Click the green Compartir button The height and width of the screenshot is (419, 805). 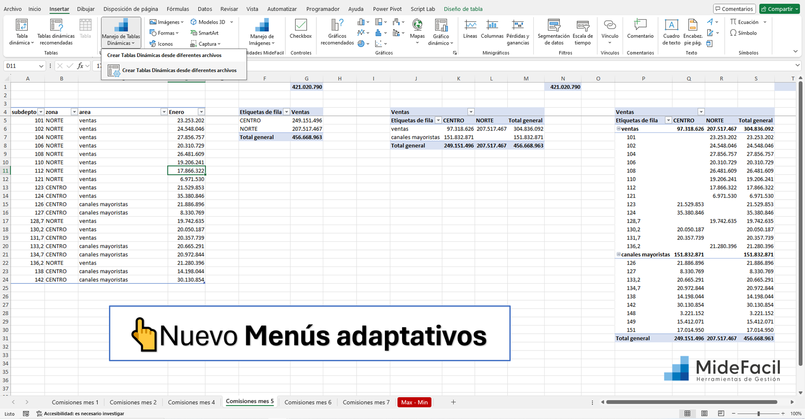point(780,9)
